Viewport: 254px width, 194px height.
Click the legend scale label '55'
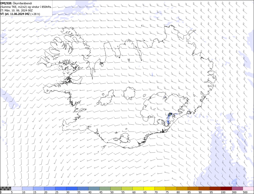[123, 192]
